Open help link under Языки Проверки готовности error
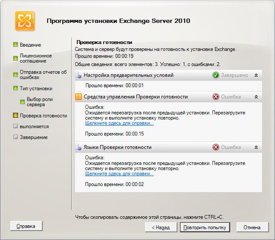This screenshot has width=275, height=240. (119, 174)
